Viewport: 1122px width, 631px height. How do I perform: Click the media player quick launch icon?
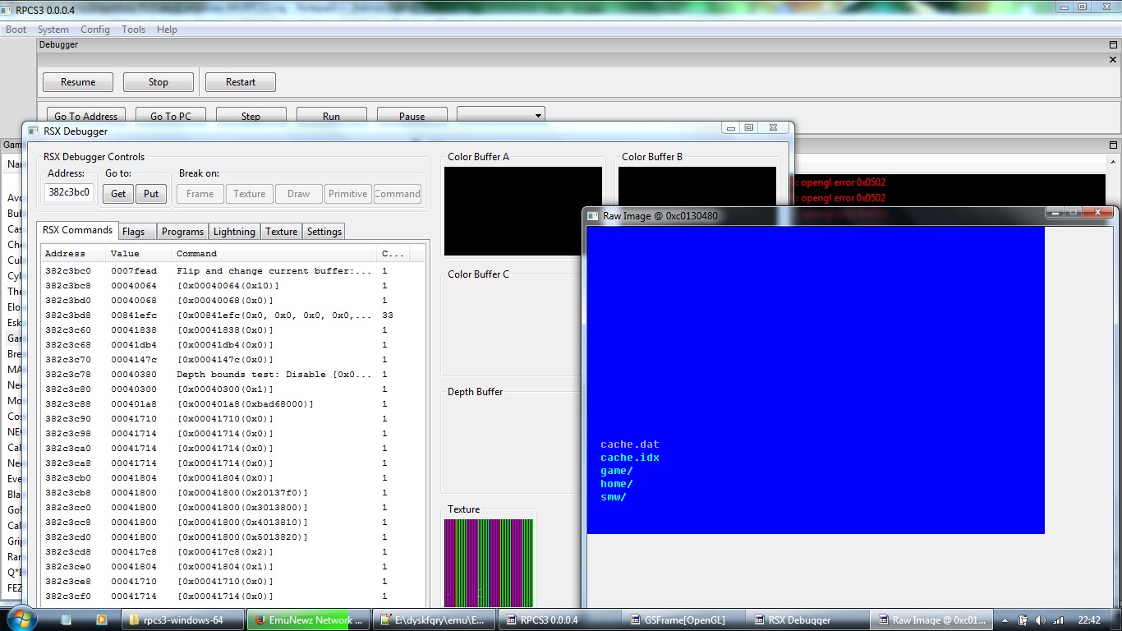pos(101,620)
